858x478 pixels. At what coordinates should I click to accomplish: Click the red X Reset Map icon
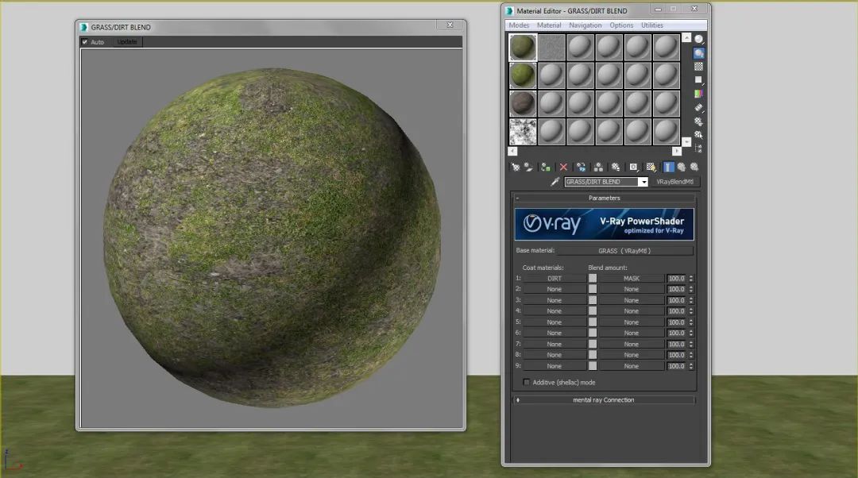tap(564, 167)
